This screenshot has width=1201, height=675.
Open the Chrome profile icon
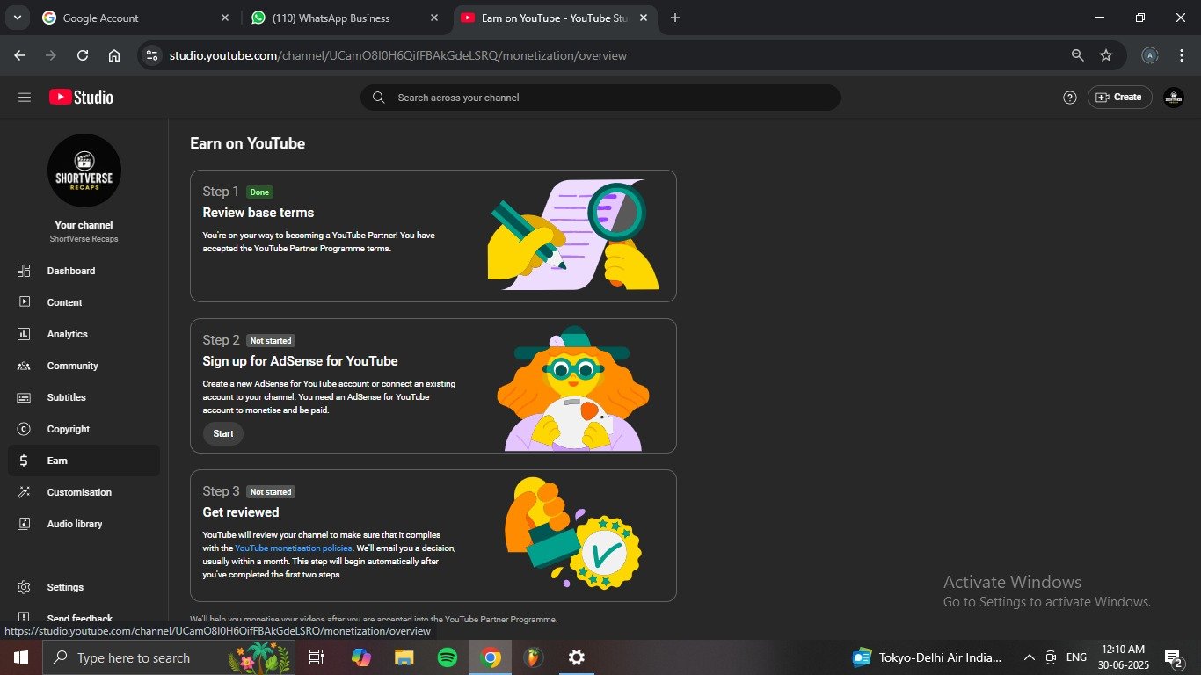pyautogui.click(x=1150, y=55)
